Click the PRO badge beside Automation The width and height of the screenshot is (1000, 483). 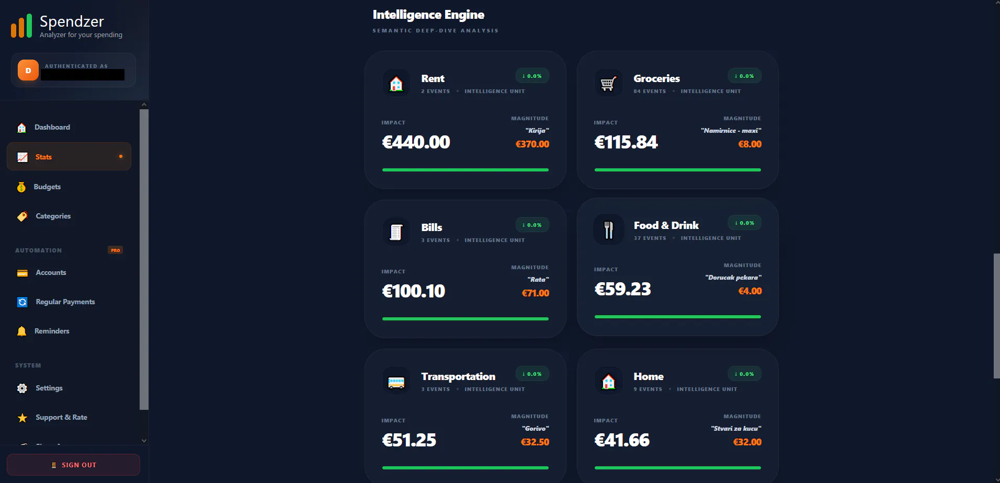pyautogui.click(x=115, y=250)
